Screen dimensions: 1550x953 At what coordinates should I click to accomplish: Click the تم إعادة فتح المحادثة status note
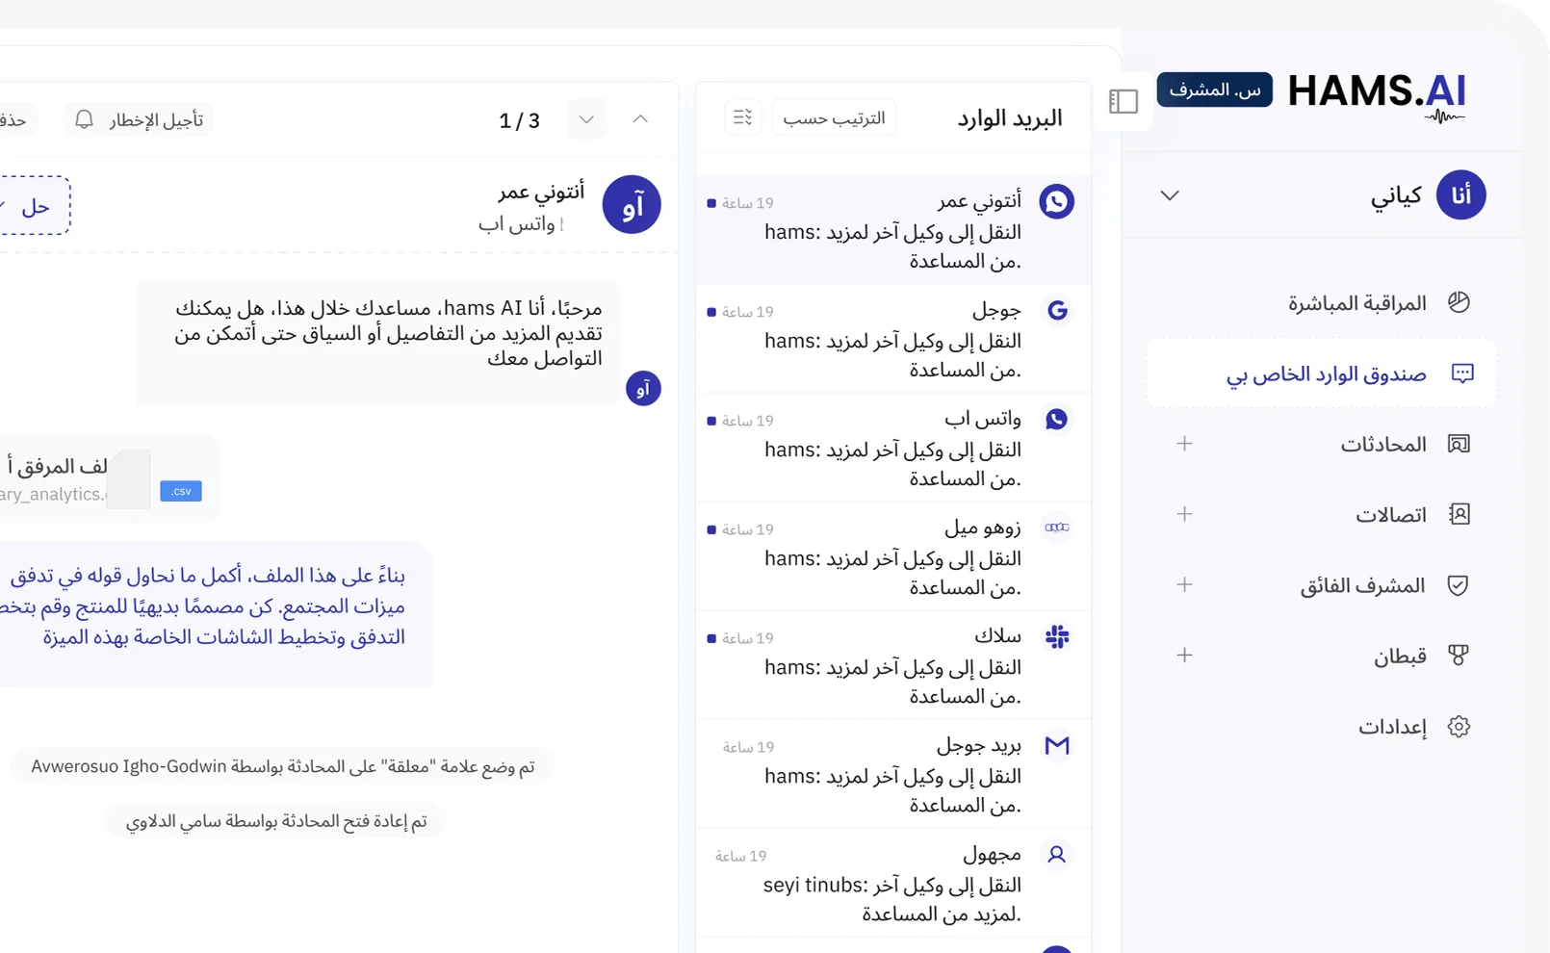click(276, 821)
